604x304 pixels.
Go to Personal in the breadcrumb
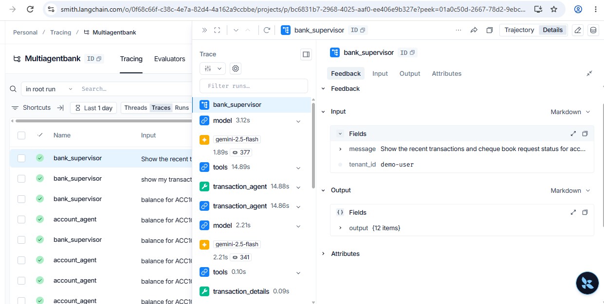pos(25,33)
